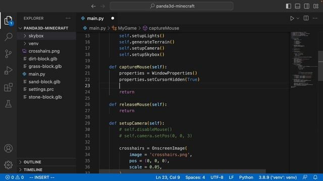Open the Testing flask icon
The width and height of the screenshot is (323, 181).
(8, 104)
